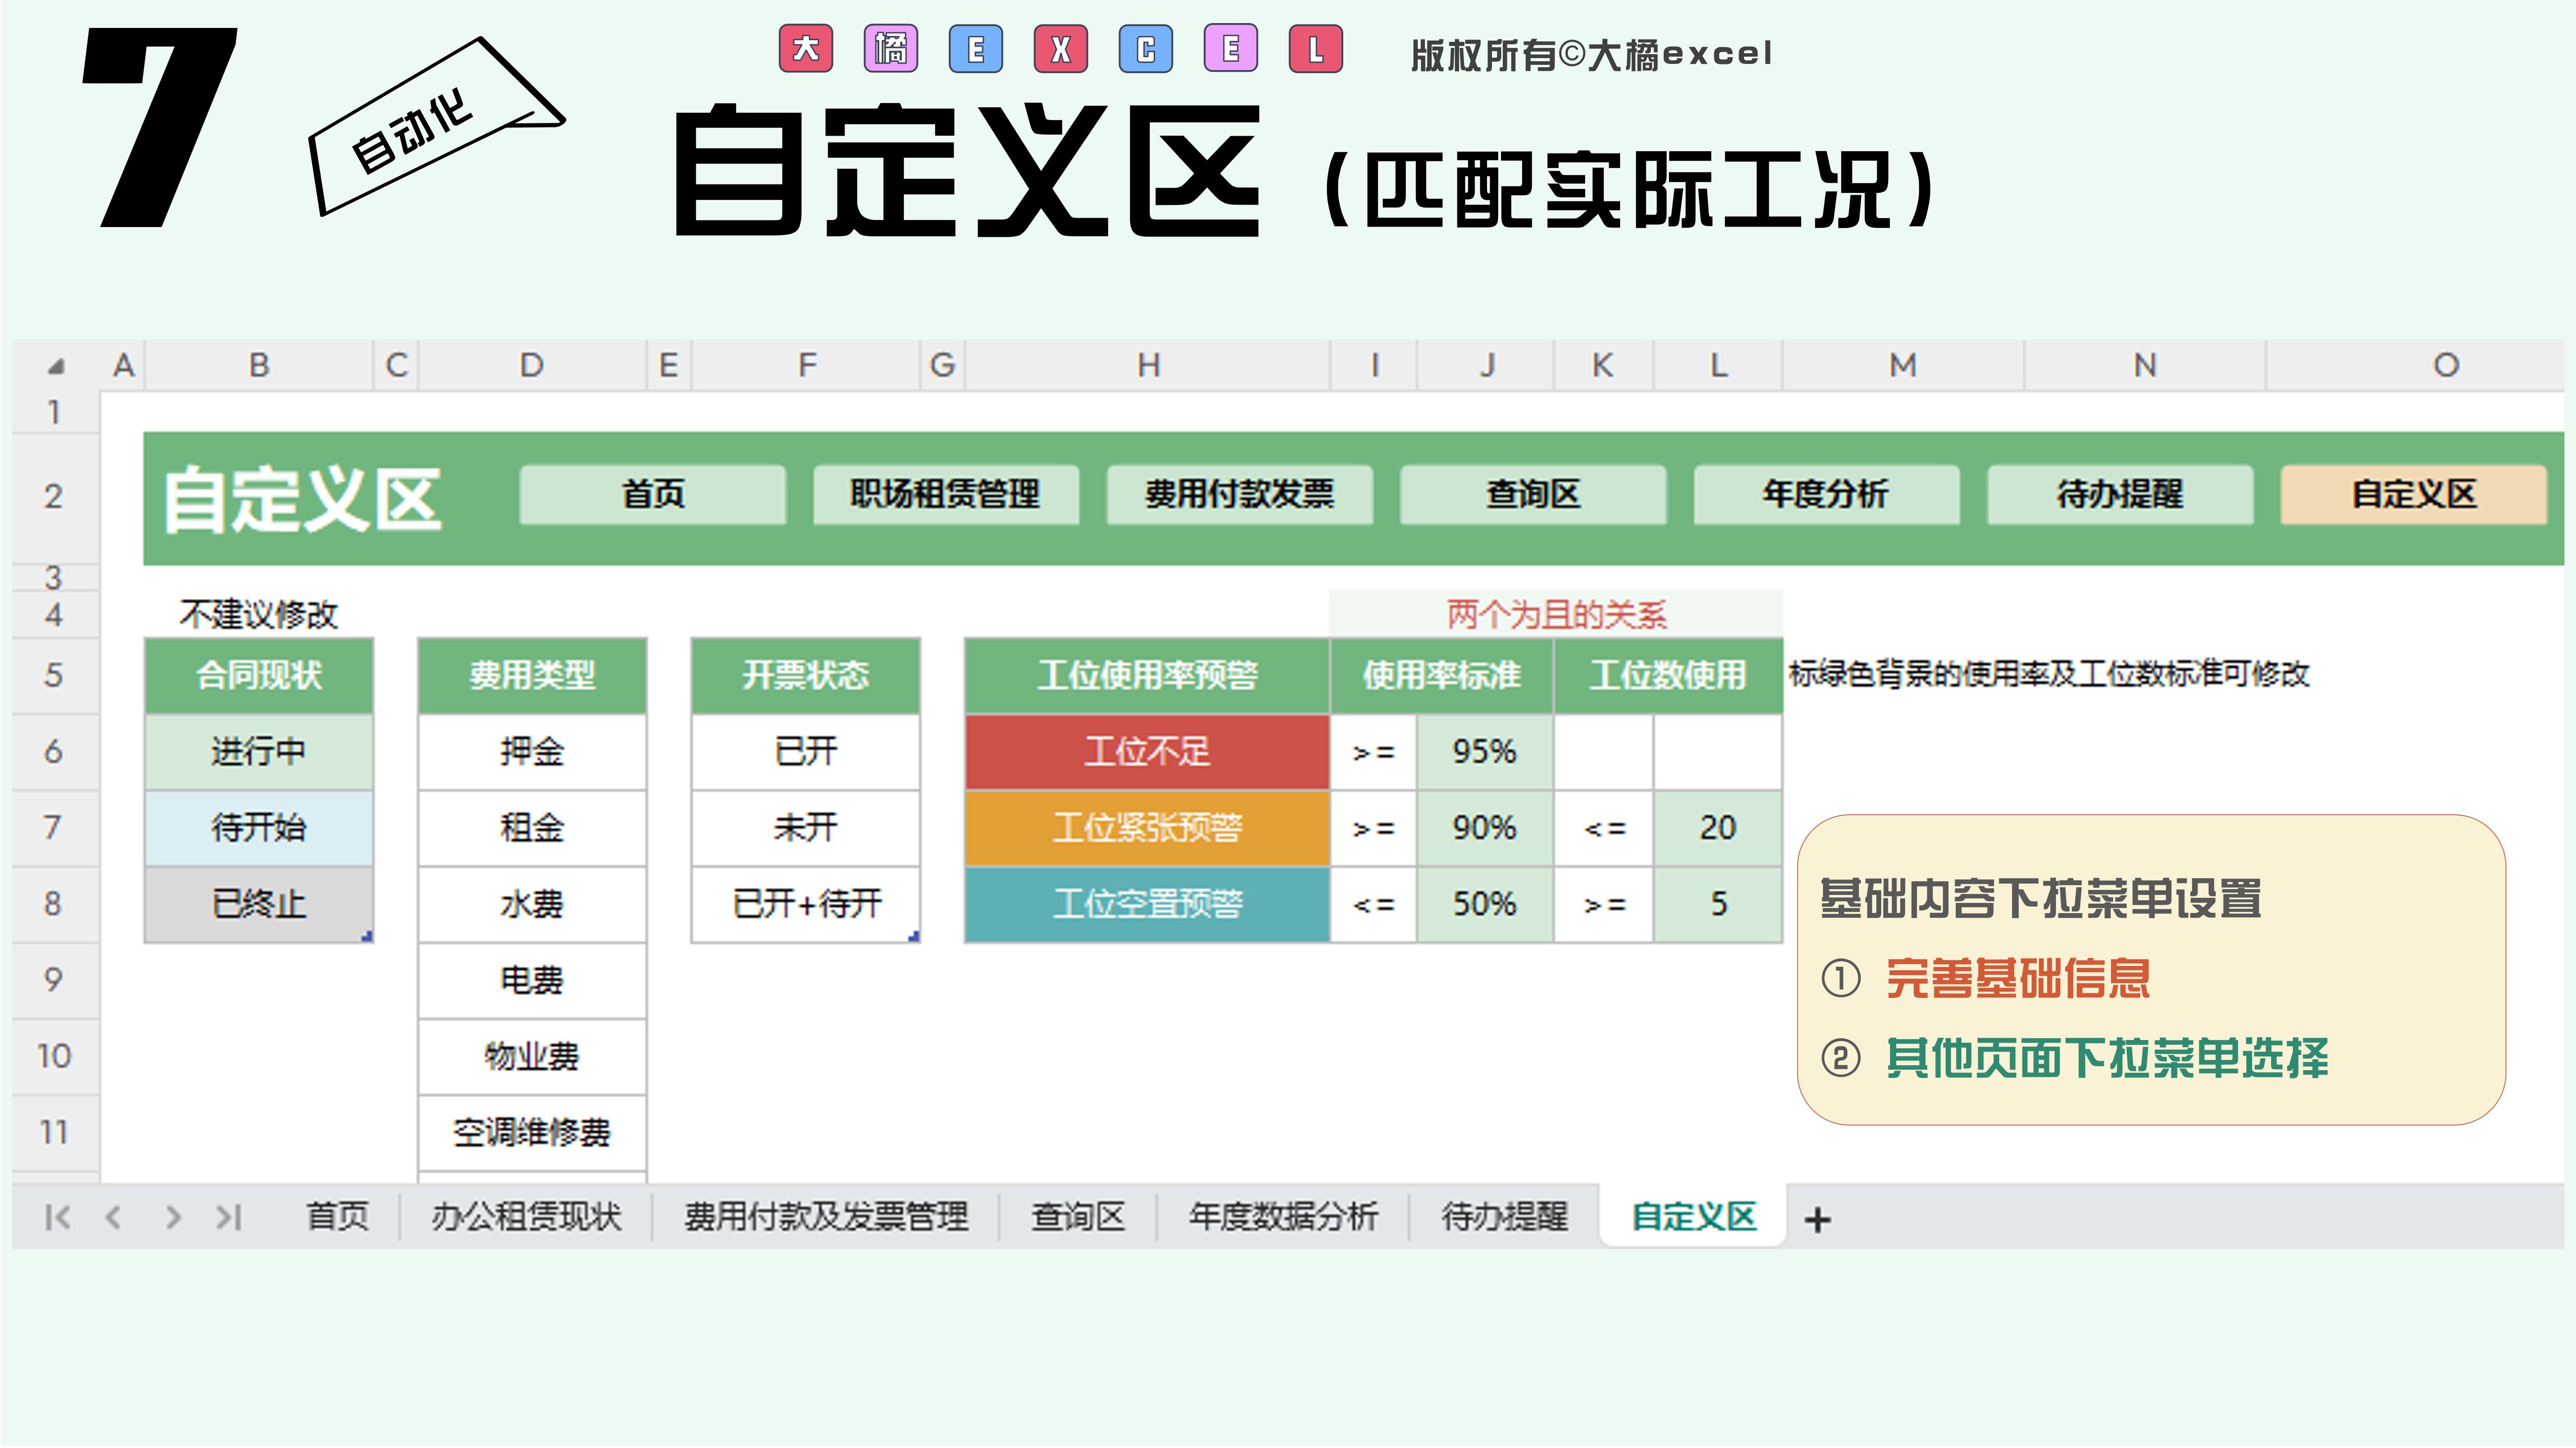Add a new sheet with plus icon
The width and height of the screenshot is (2576, 1448).
coord(1817,1219)
